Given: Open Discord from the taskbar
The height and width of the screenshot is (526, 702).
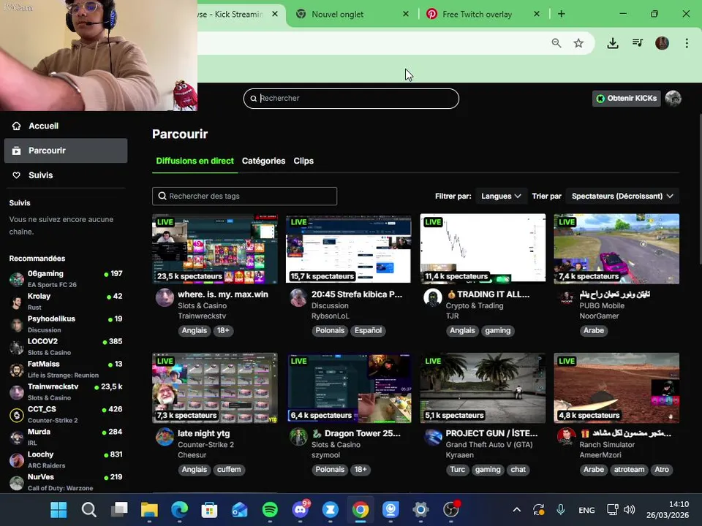Looking at the screenshot, I should point(300,509).
